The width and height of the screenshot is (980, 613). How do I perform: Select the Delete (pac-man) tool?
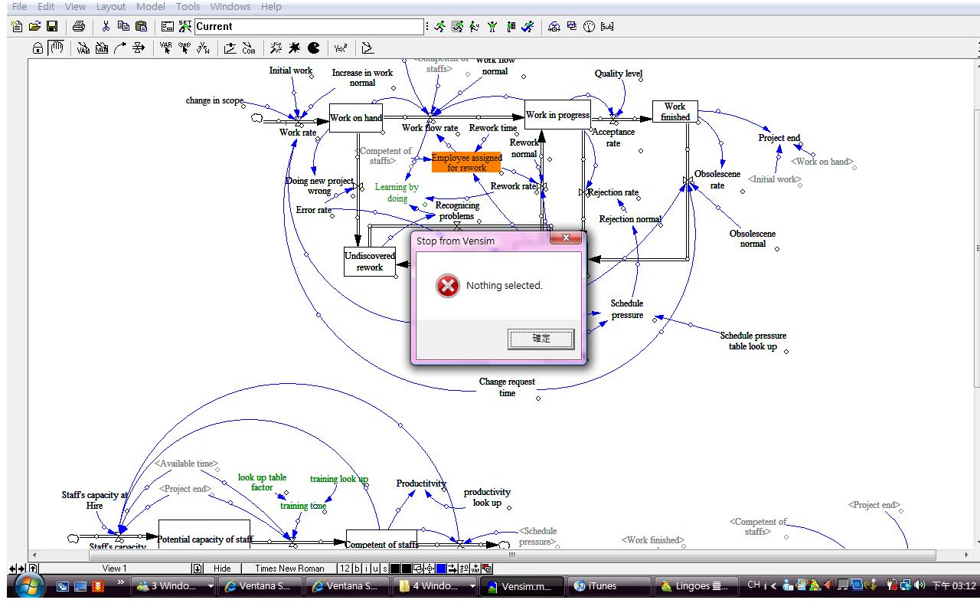click(x=314, y=48)
